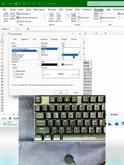Check the Strikethrough effect
This screenshot has height=165, width=124.
pyautogui.click(x=14, y=71)
